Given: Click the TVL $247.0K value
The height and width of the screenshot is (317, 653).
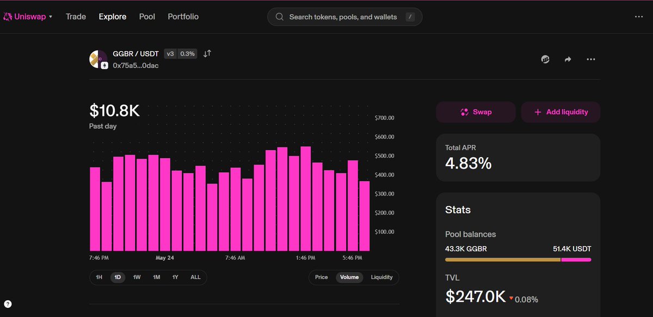Looking at the screenshot, I should 476,296.
